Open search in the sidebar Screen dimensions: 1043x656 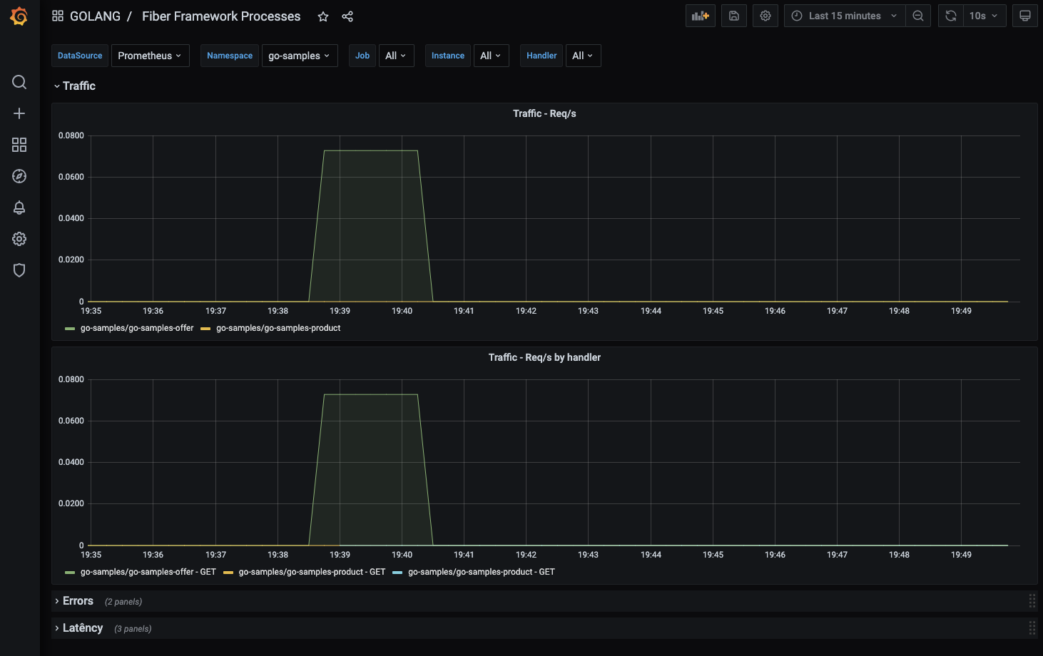[19, 82]
